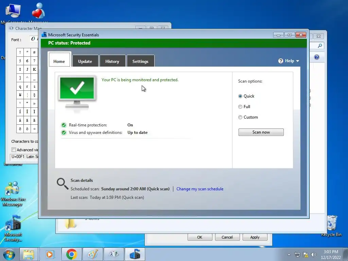Click the Real-time protection green check icon
This screenshot has height=261, width=348.
64,125
